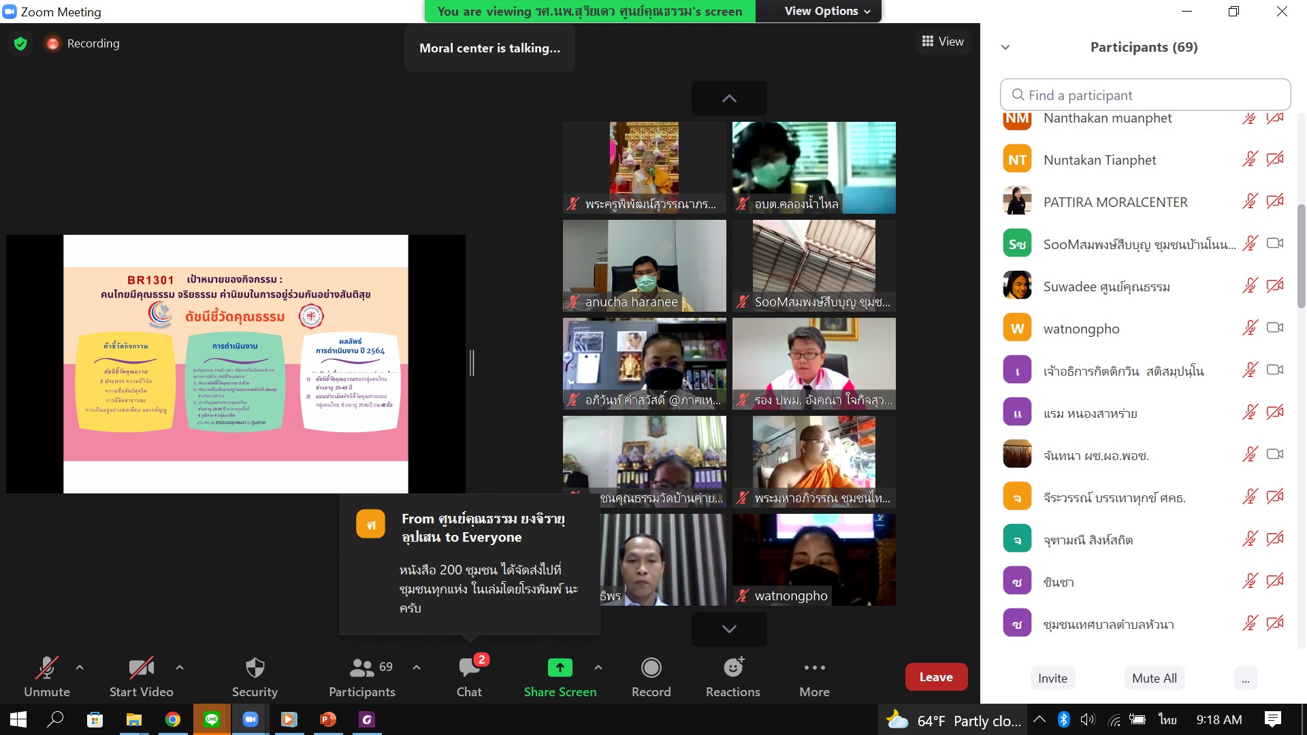1307x735 pixels.
Task: Click the Unmute microphone icon
Action: (46, 668)
